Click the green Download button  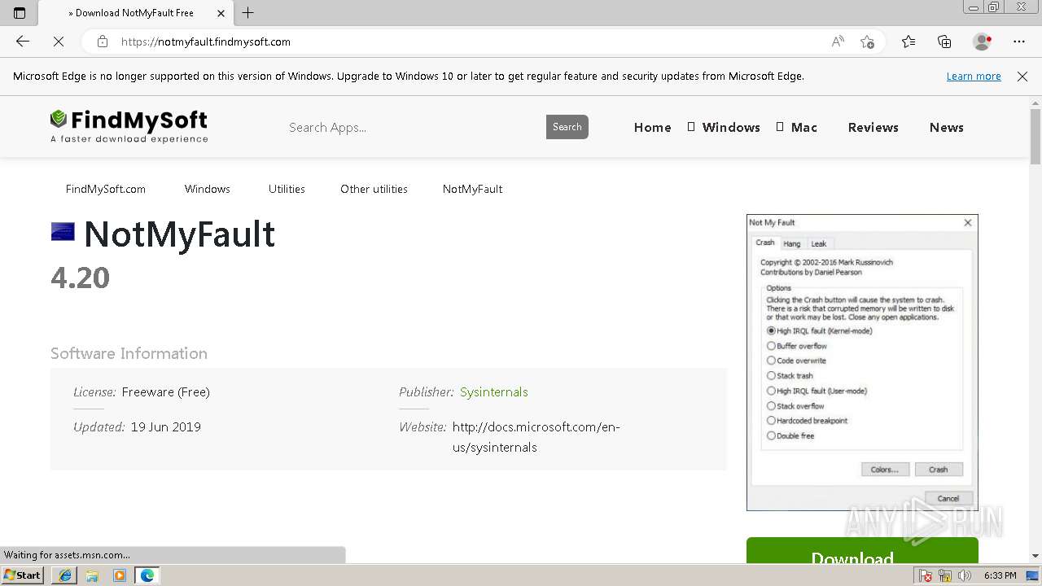tap(862, 550)
